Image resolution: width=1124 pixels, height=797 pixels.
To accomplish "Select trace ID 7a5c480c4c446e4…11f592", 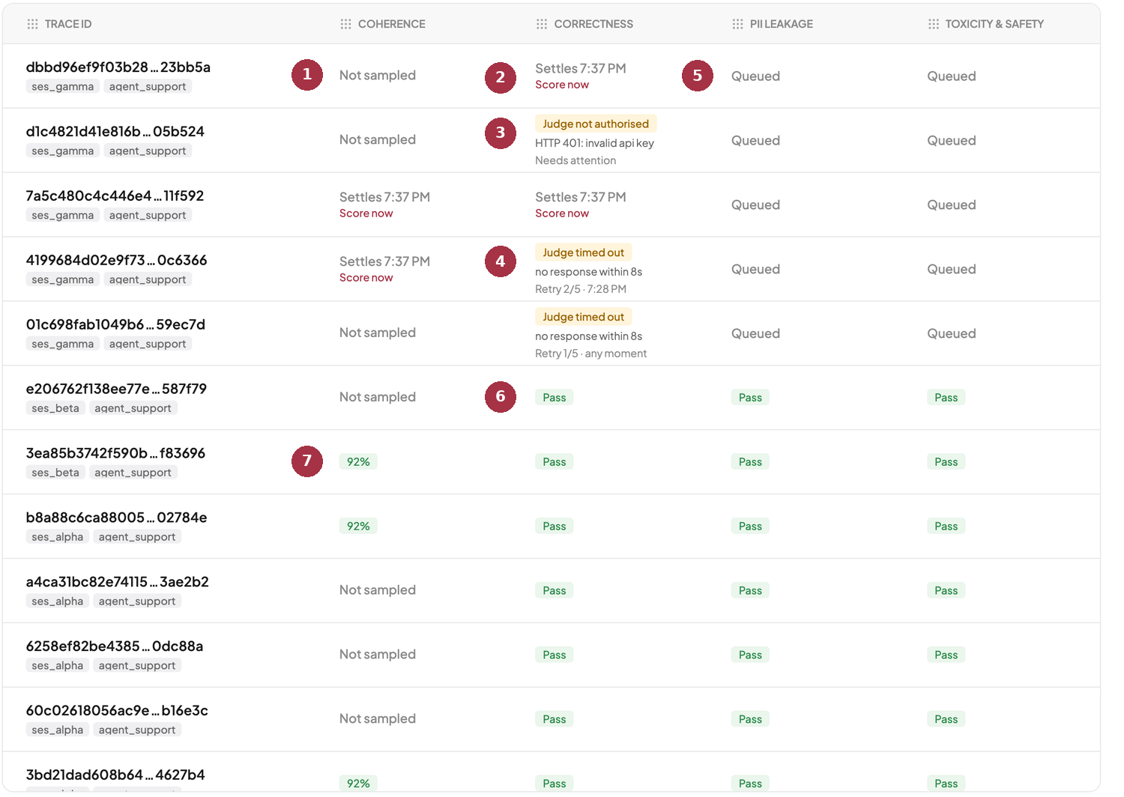I will (x=115, y=196).
